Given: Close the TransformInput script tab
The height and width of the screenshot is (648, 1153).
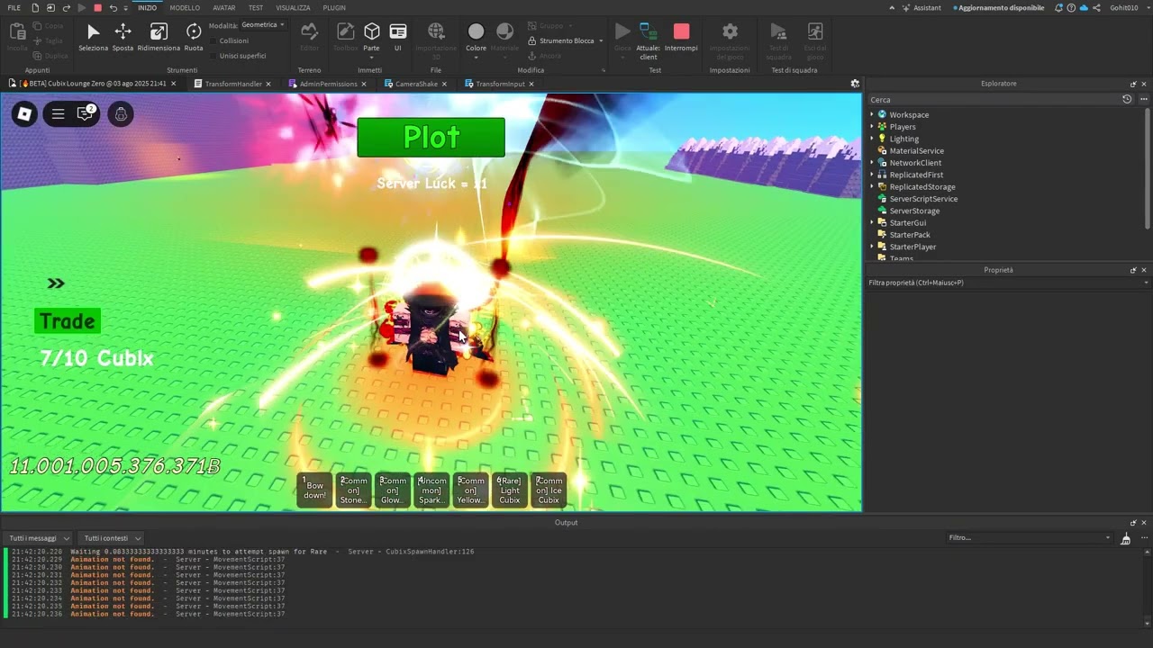Looking at the screenshot, I should pyautogui.click(x=531, y=84).
